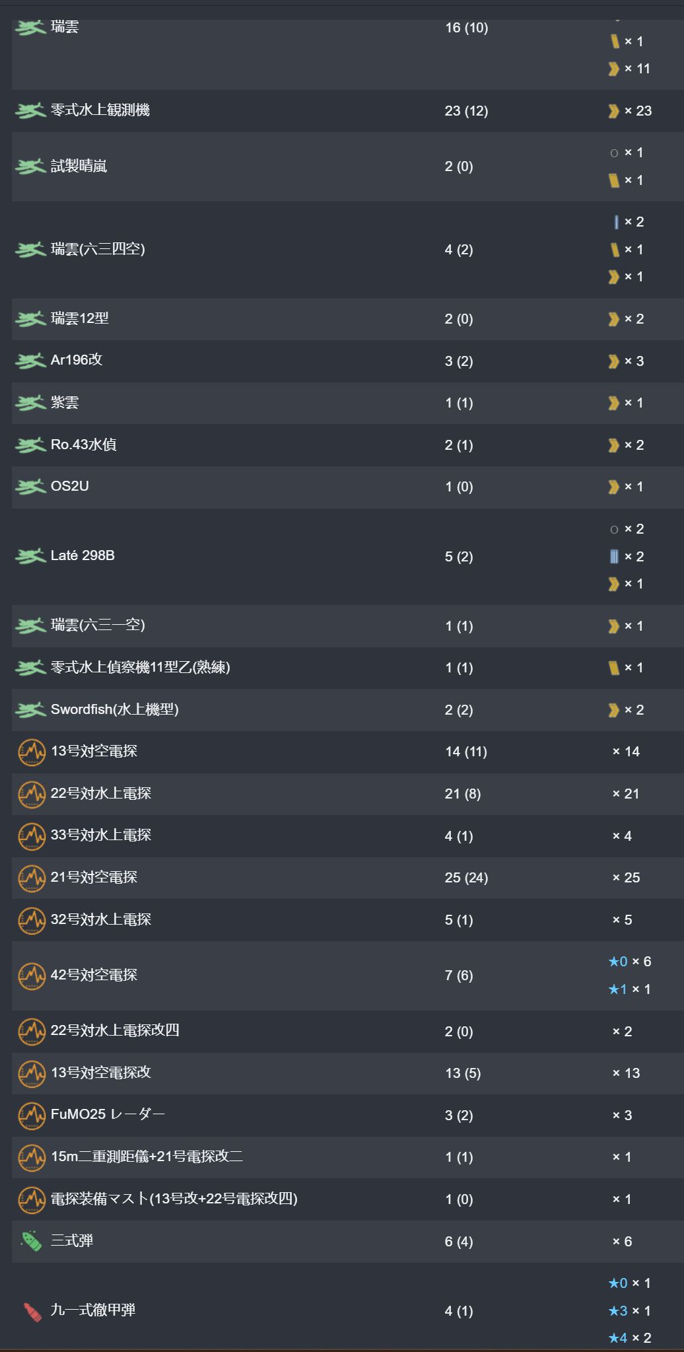
Task: Select the 15m二重測距儀+21号電探改二 entry
Action: tap(348, 1157)
